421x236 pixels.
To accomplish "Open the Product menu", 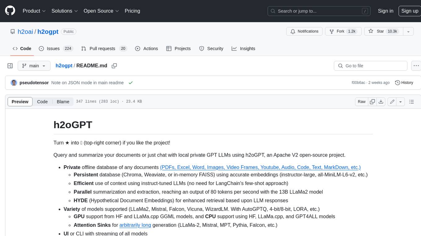I will click(x=34, y=11).
